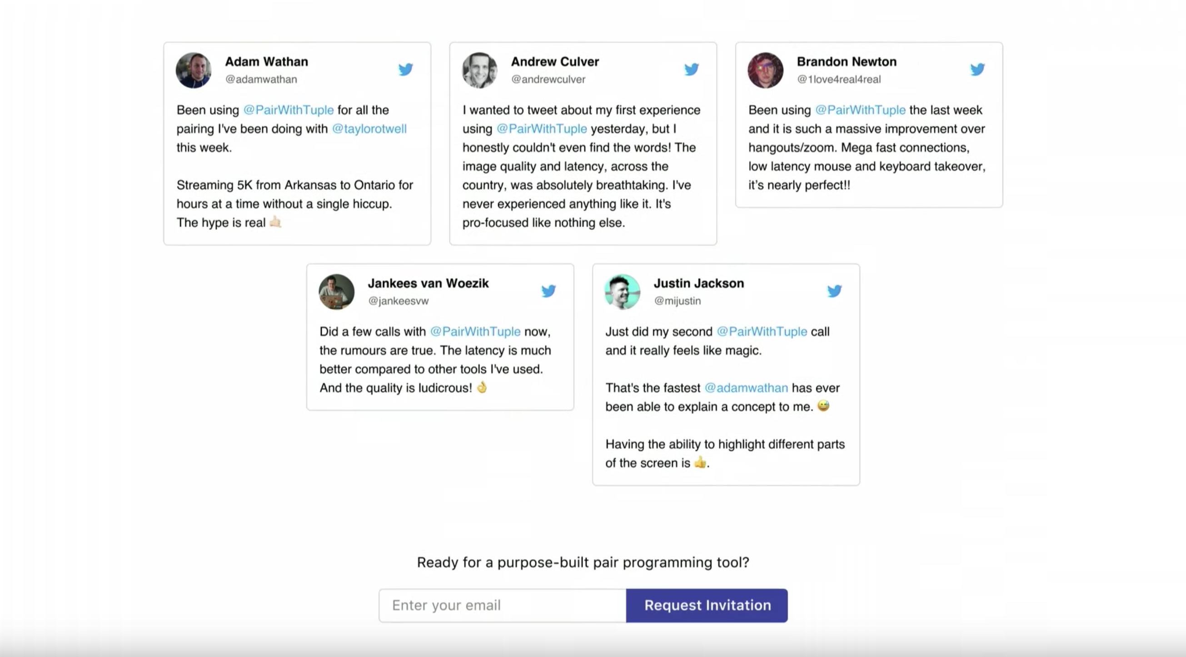Click Twitter bird on Jankees van Woezik's card
This screenshot has height=657, width=1186.
click(548, 291)
